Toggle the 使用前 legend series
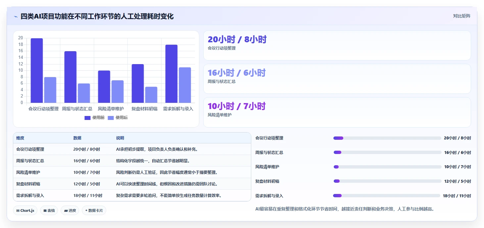 point(94,118)
